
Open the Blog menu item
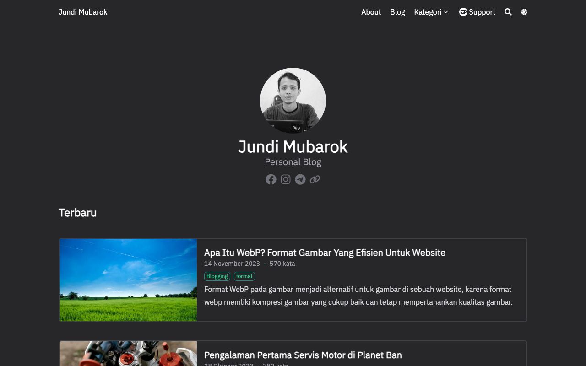tap(397, 12)
